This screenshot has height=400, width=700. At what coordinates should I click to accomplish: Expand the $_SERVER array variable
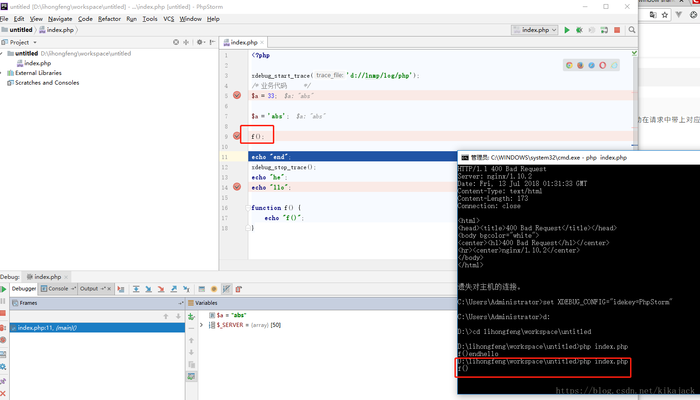click(201, 325)
